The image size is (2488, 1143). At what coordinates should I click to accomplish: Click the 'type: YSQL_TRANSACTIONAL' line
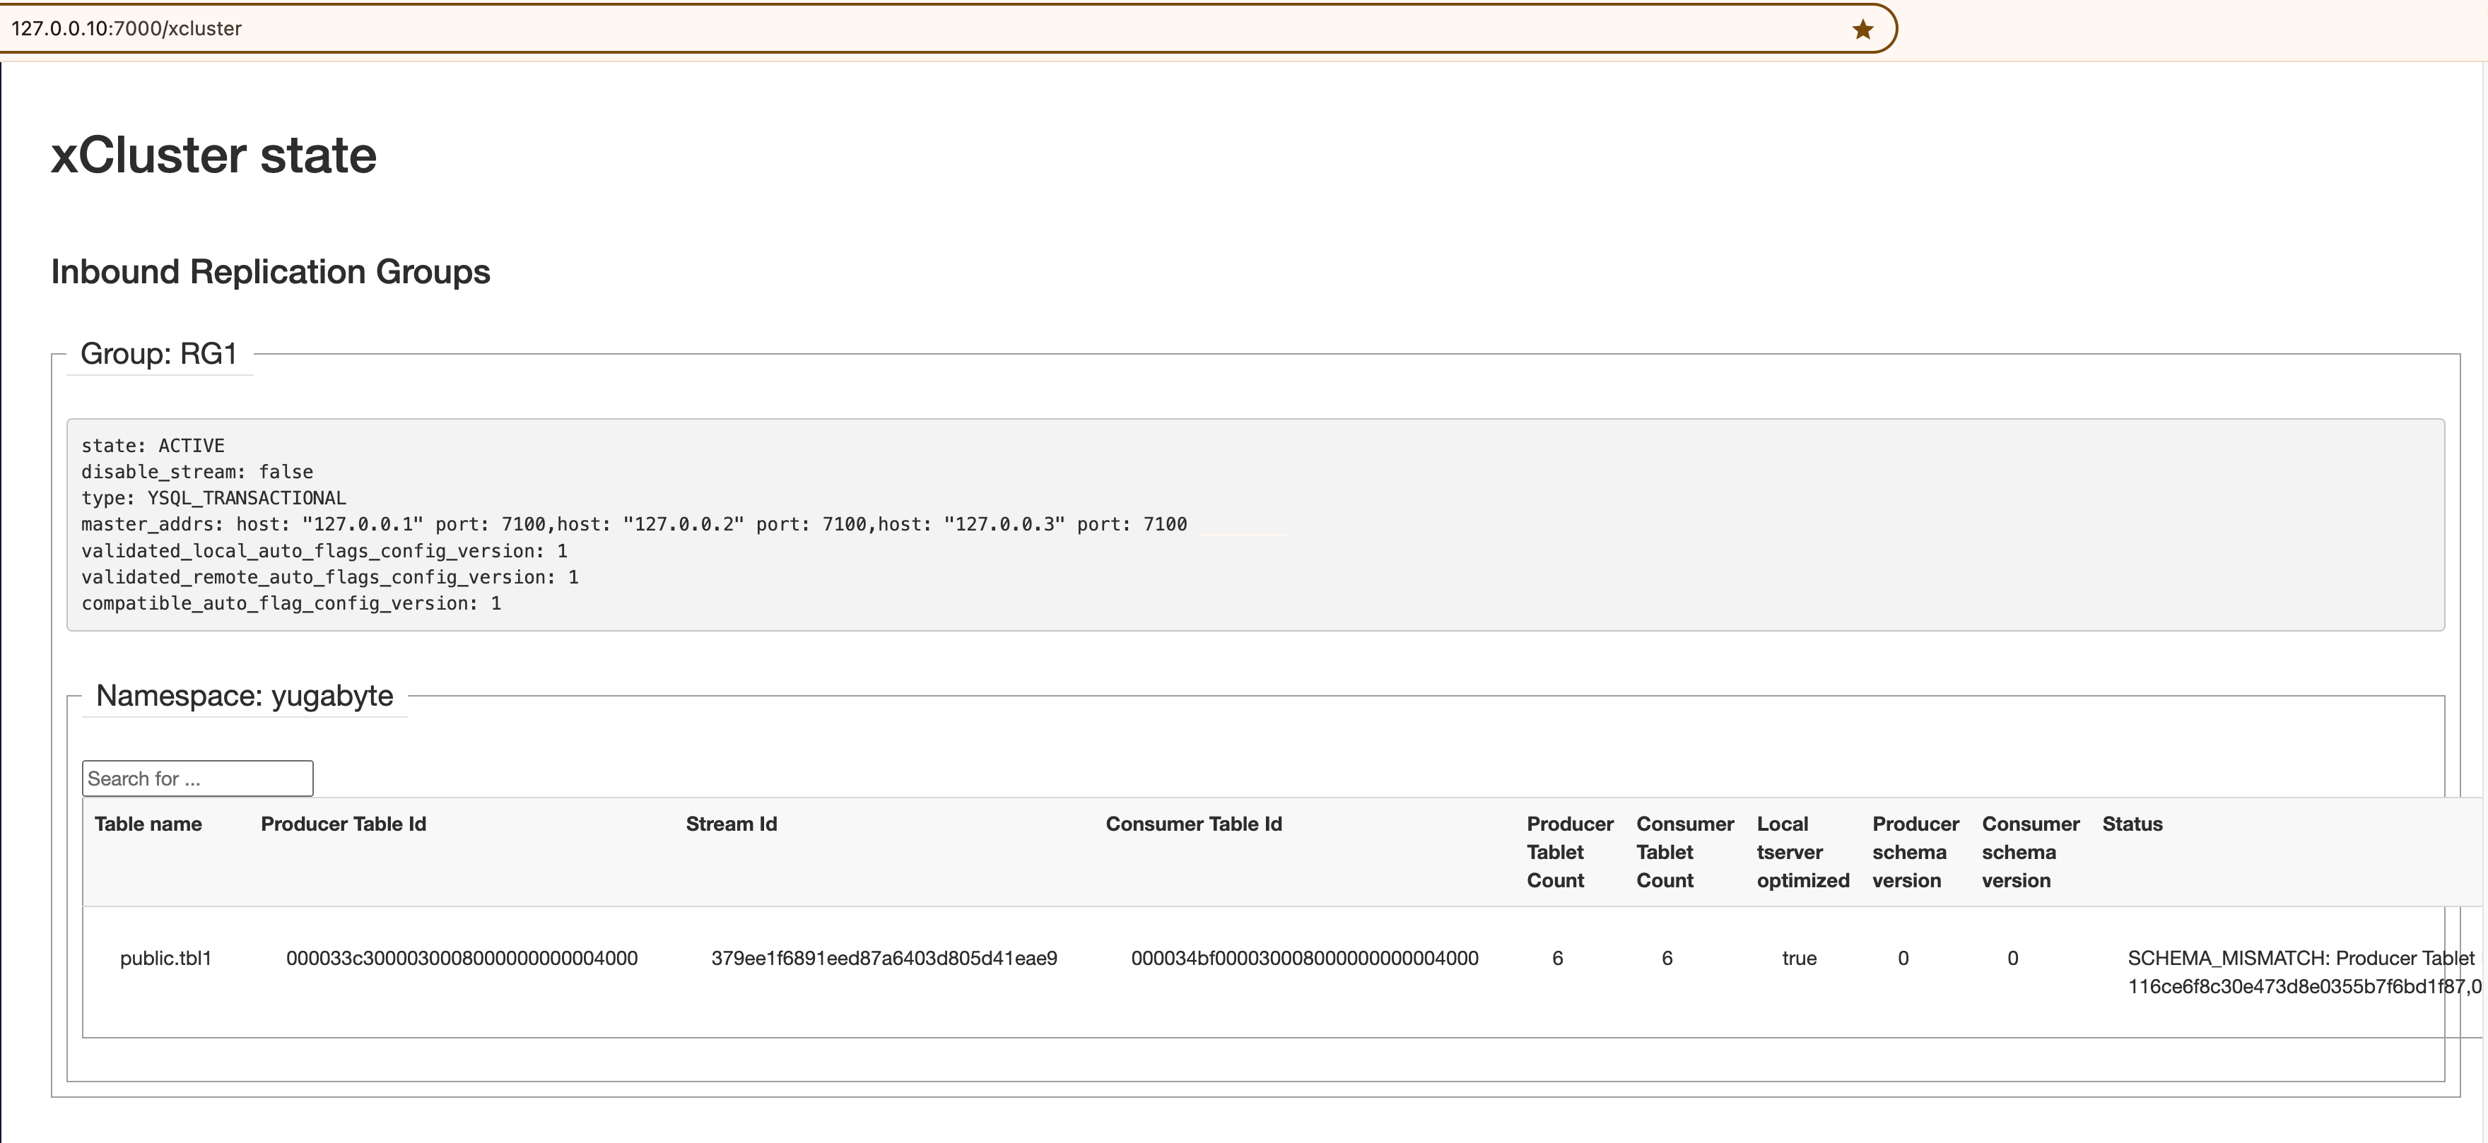coord(213,497)
